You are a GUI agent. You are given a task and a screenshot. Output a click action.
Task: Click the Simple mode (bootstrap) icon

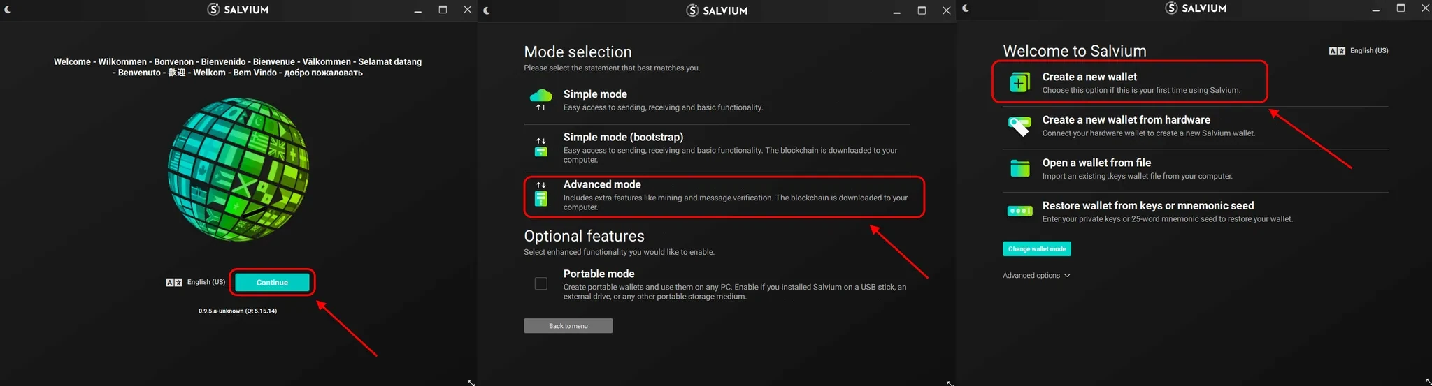pos(540,147)
